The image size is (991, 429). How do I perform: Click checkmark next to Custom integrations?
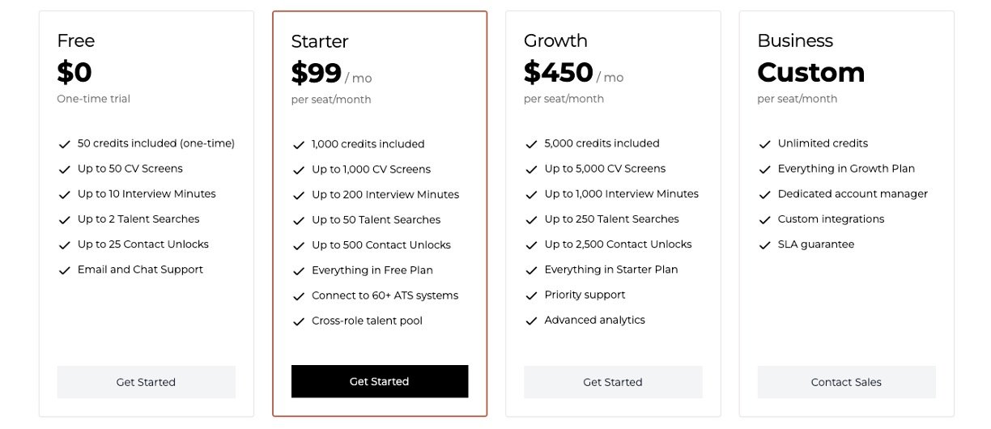(x=764, y=219)
